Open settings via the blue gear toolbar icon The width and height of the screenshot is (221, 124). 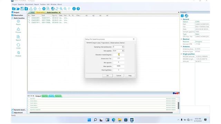(44, 9)
